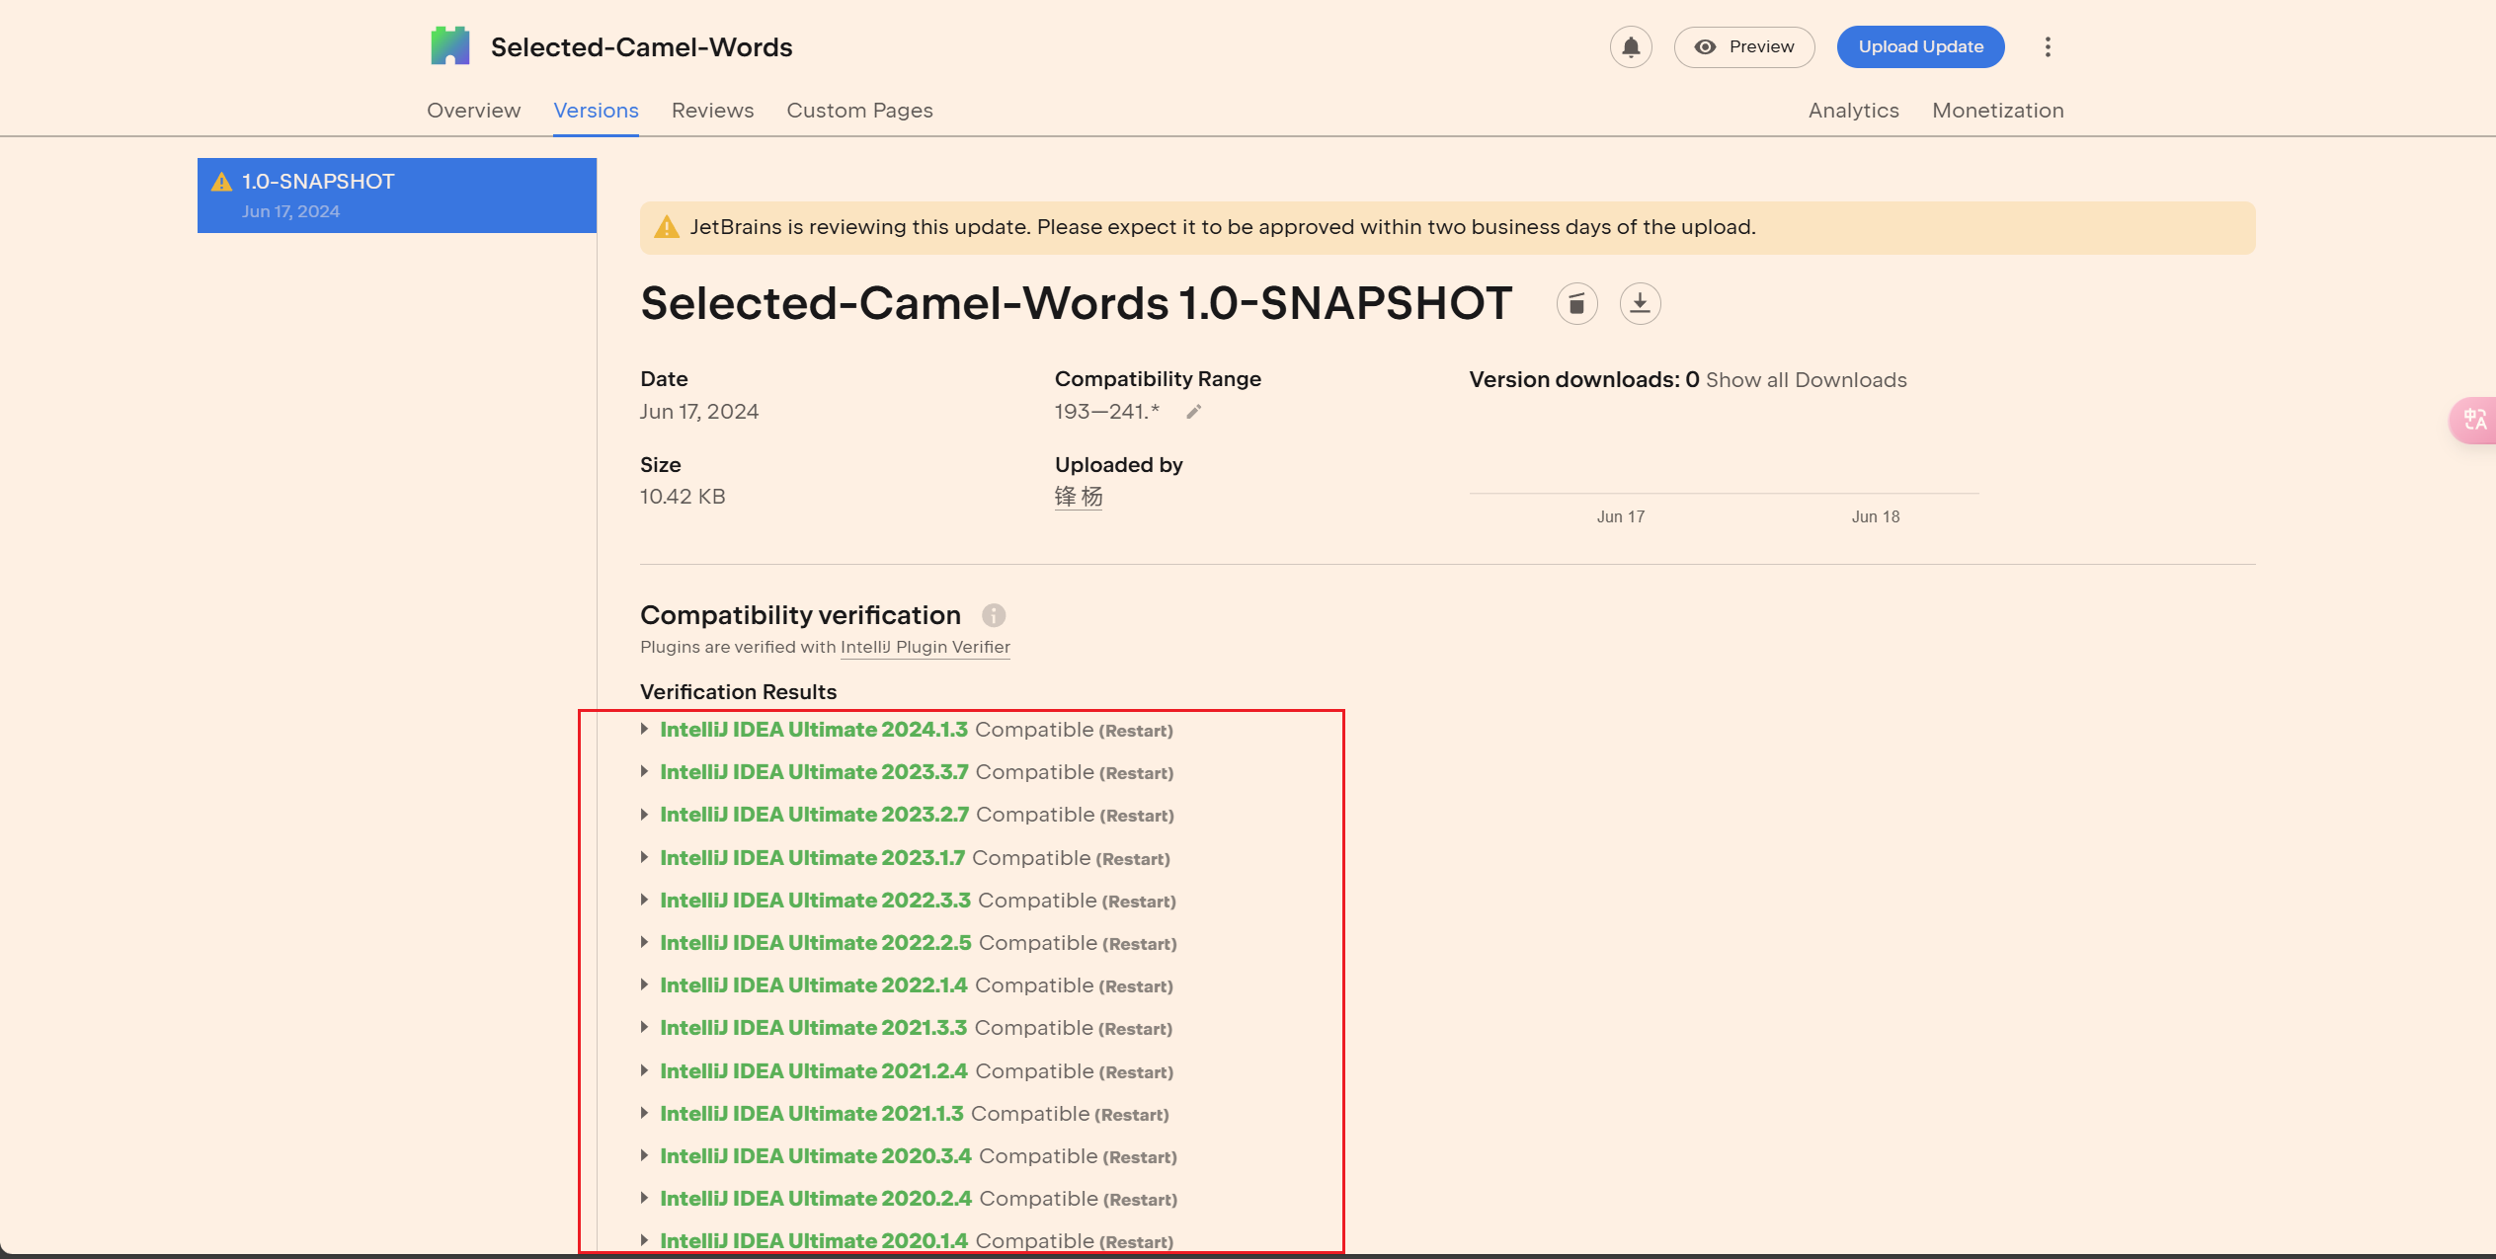Image resolution: width=2496 pixels, height=1259 pixels.
Task: Open the IntelliJ Plugin Verifier link
Action: tap(925, 647)
